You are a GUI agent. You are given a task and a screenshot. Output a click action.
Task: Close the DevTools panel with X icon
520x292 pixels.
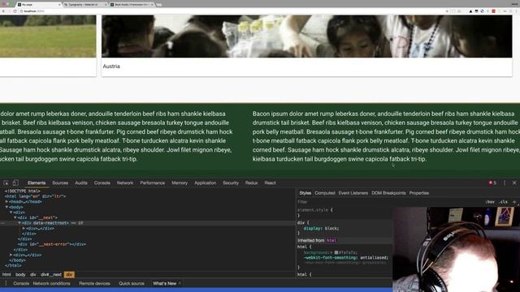point(514,182)
